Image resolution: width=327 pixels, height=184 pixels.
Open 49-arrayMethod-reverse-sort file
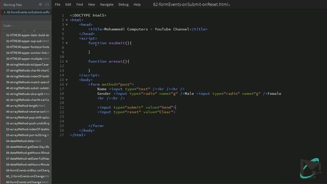pos(28,111)
